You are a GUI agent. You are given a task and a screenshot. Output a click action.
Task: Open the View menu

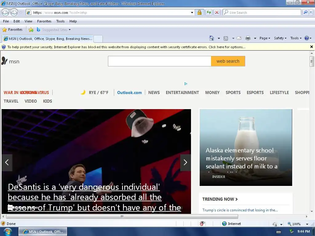pyautogui.click(x=28, y=21)
